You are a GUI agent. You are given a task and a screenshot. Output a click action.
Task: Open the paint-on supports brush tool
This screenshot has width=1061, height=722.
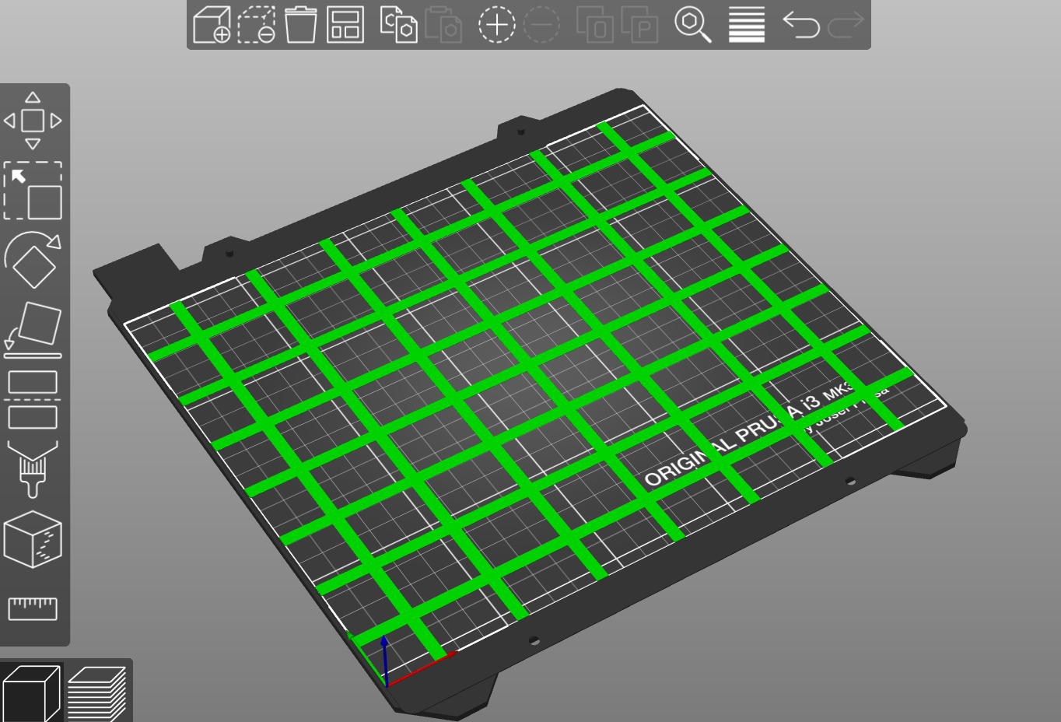[33, 469]
